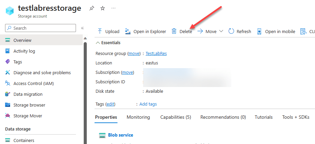
Task: Click the sidebar scrollbar up arrow
Action: pos(85,38)
